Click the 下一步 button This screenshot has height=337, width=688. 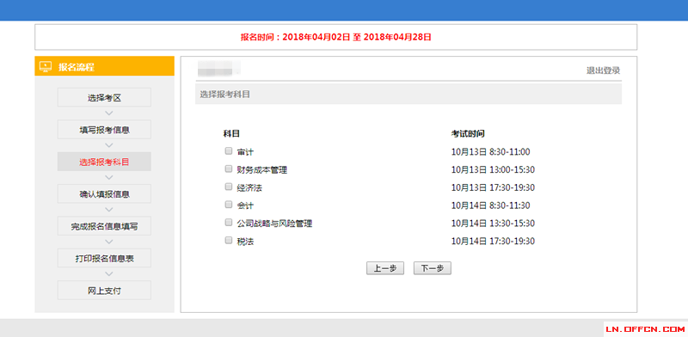tap(433, 268)
